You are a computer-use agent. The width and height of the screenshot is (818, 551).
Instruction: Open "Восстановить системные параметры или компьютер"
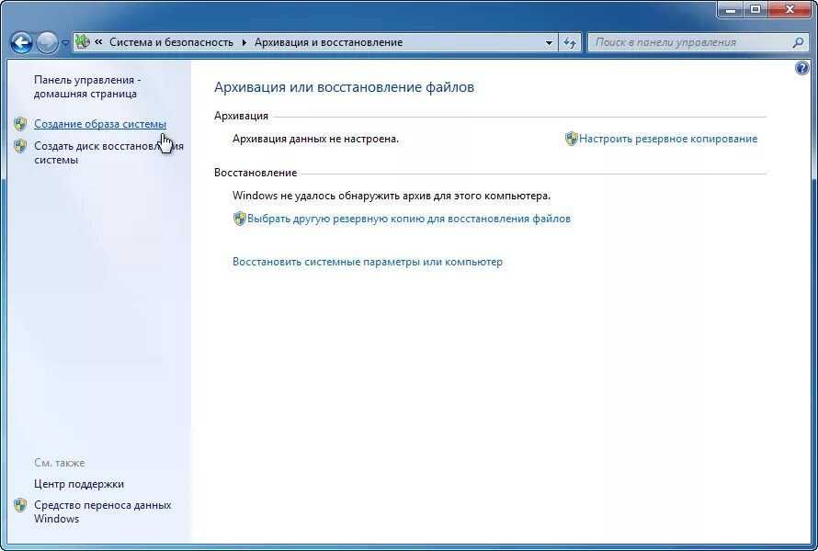(368, 262)
